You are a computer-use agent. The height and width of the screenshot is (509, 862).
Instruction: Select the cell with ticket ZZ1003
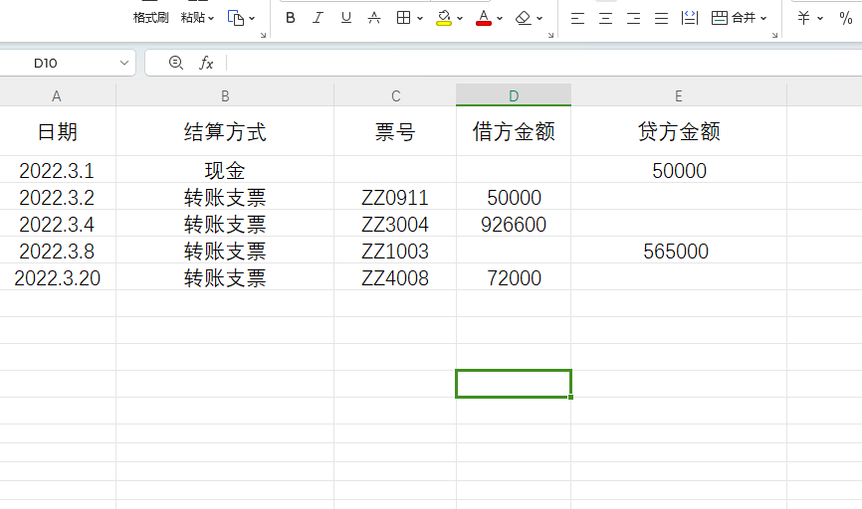[395, 251]
